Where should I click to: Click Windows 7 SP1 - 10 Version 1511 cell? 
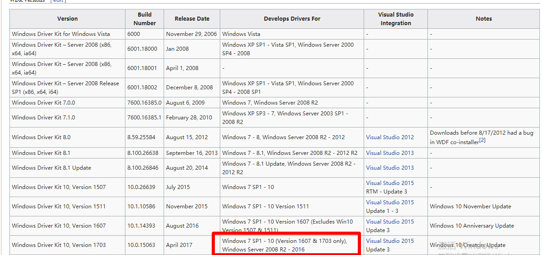292,207
